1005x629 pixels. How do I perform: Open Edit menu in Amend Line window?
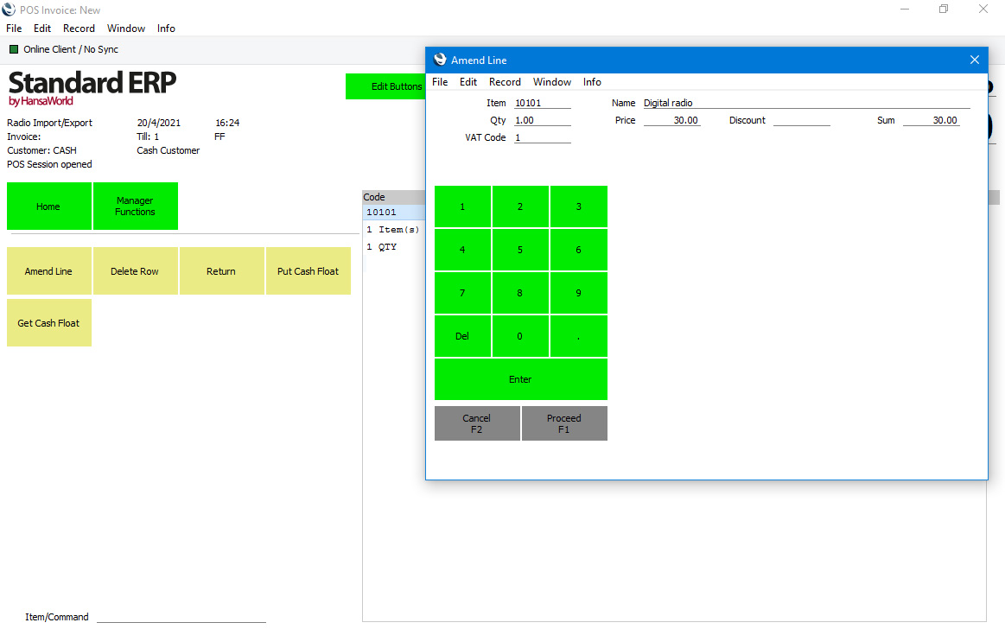pos(468,82)
